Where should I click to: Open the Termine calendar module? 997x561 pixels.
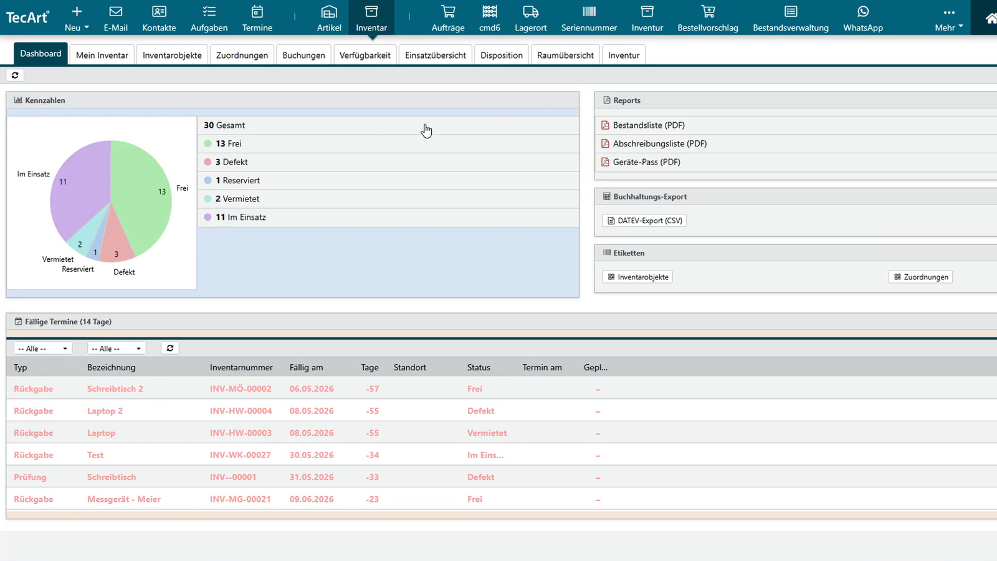pos(257,19)
